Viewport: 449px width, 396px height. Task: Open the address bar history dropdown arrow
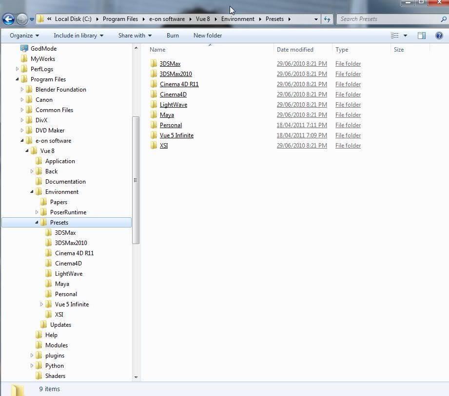pyautogui.click(x=316, y=19)
